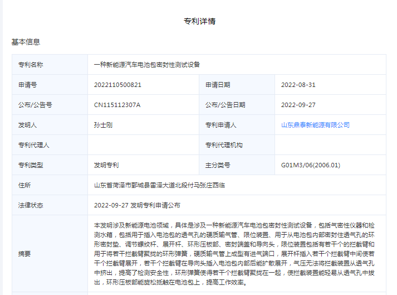The height and width of the screenshot is (295, 397).
Task: Open the 山东鼎泰新能源有限公司 applicant link
Action: tap(315, 125)
